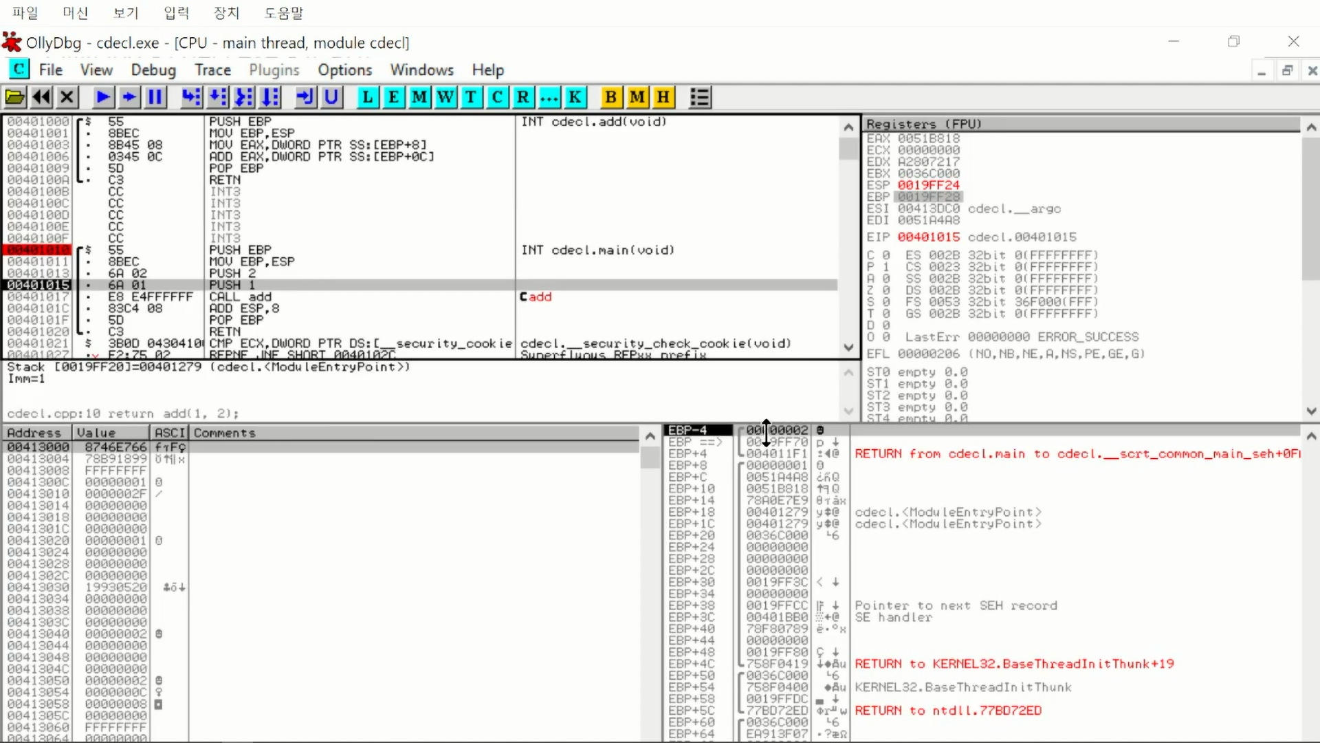
Task: Select the EAX register value 0051B818
Action: point(928,138)
